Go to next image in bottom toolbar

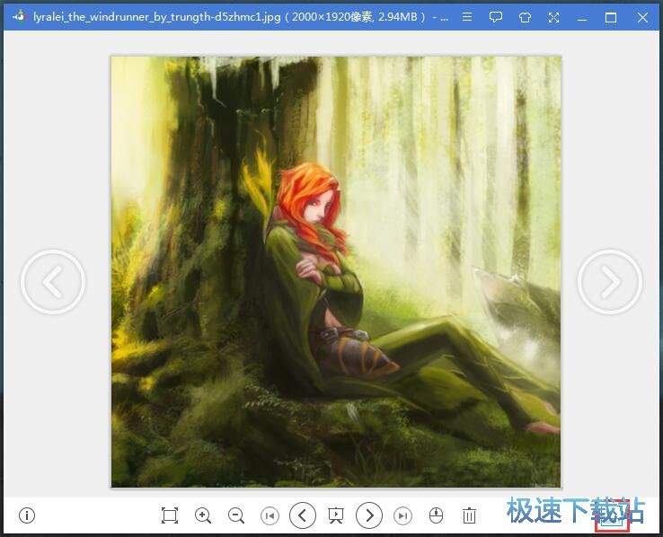pos(369,515)
